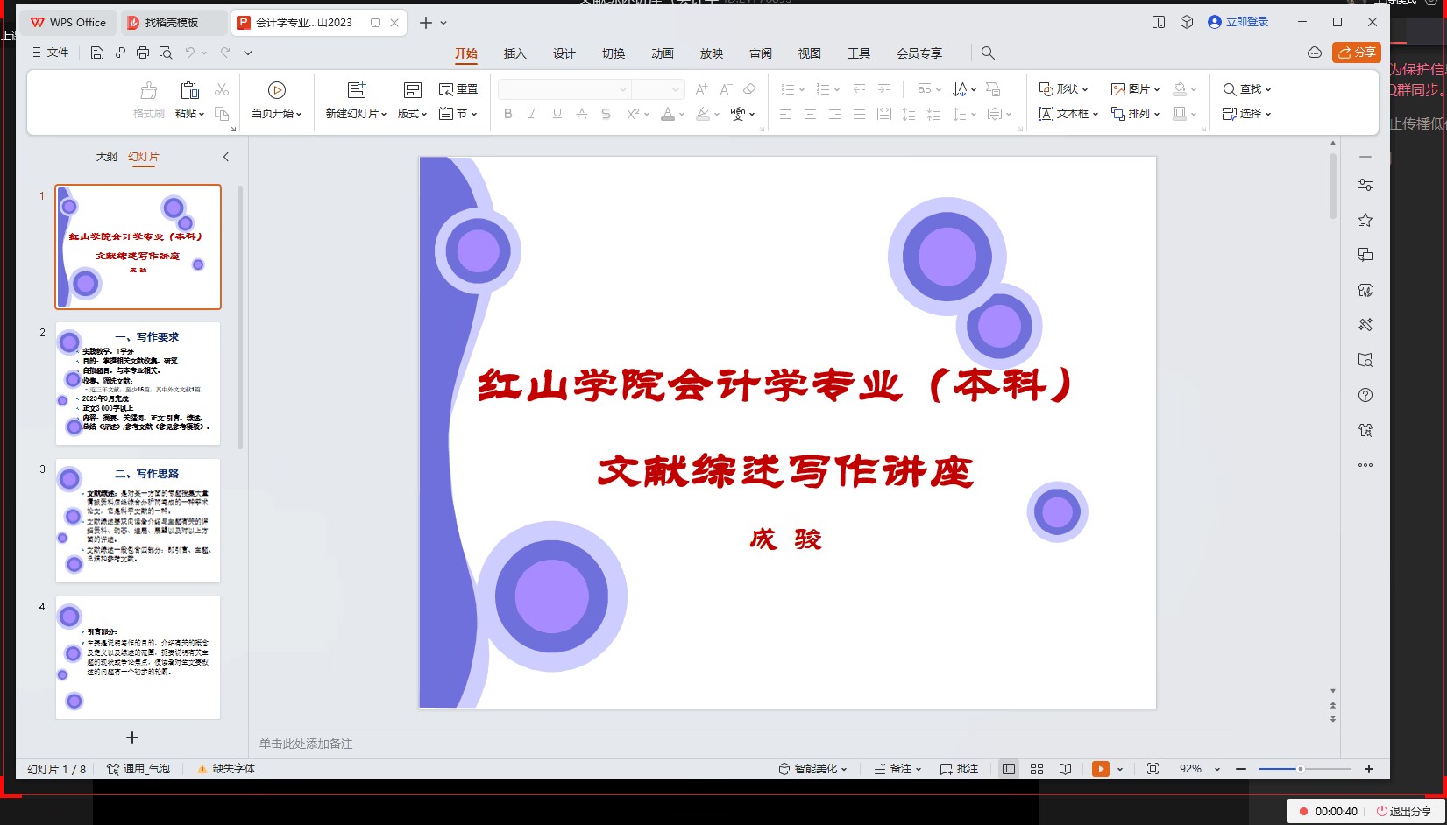The height and width of the screenshot is (825, 1447).
Task: Open the 形状 shapes dropdown
Action: point(1063,89)
